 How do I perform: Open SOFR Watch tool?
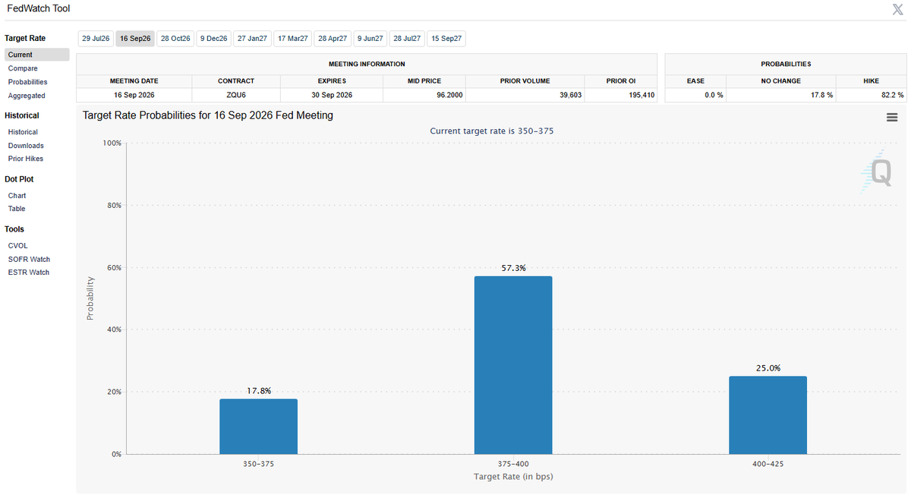29,260
